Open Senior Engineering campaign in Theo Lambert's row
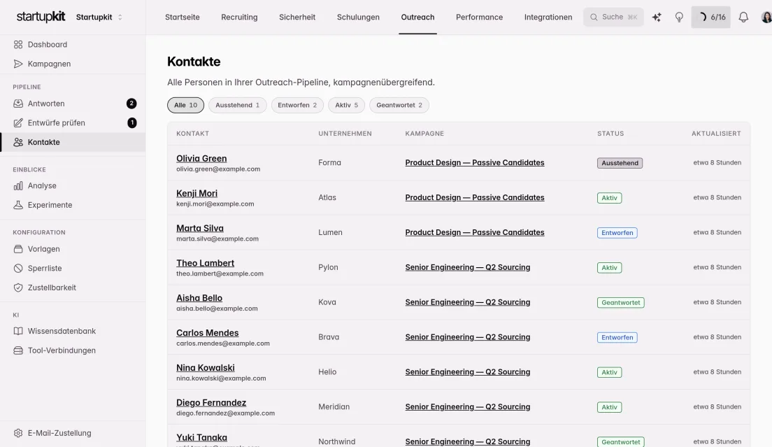This screenshot has width=772, height=447. (468, 267)
